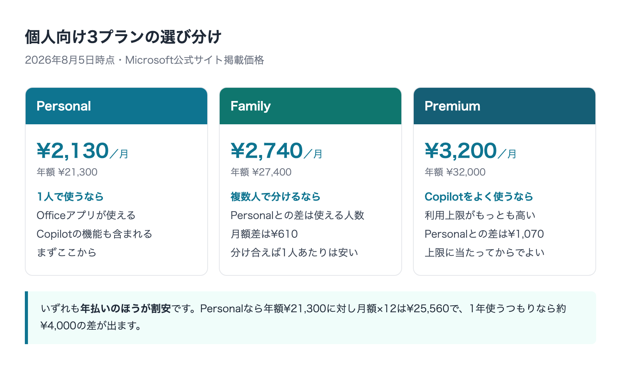Click '月額差は¥610' line in Family card
The height and width of the screenshot is (369, 621).
[x=264, y=234]
